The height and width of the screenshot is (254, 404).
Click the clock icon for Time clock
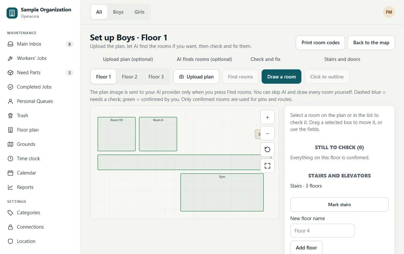click(x=10, y=159)
